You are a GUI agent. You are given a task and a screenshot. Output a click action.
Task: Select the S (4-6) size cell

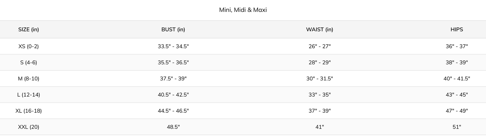[29, 63]
